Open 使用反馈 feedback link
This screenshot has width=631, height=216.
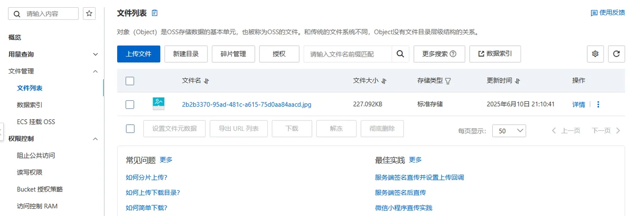(608, 13)
